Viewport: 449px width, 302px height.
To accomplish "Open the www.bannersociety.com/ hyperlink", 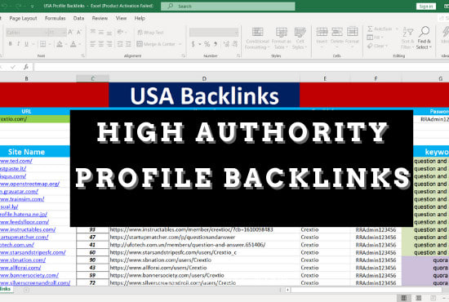I will pyautogui.click(x=29, y=275).
